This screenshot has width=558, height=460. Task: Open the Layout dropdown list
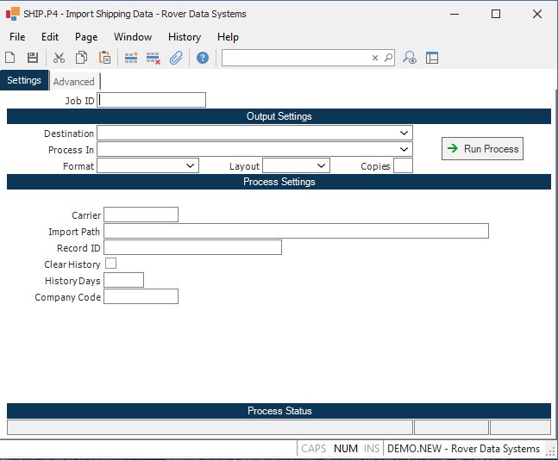coord(322,165)
